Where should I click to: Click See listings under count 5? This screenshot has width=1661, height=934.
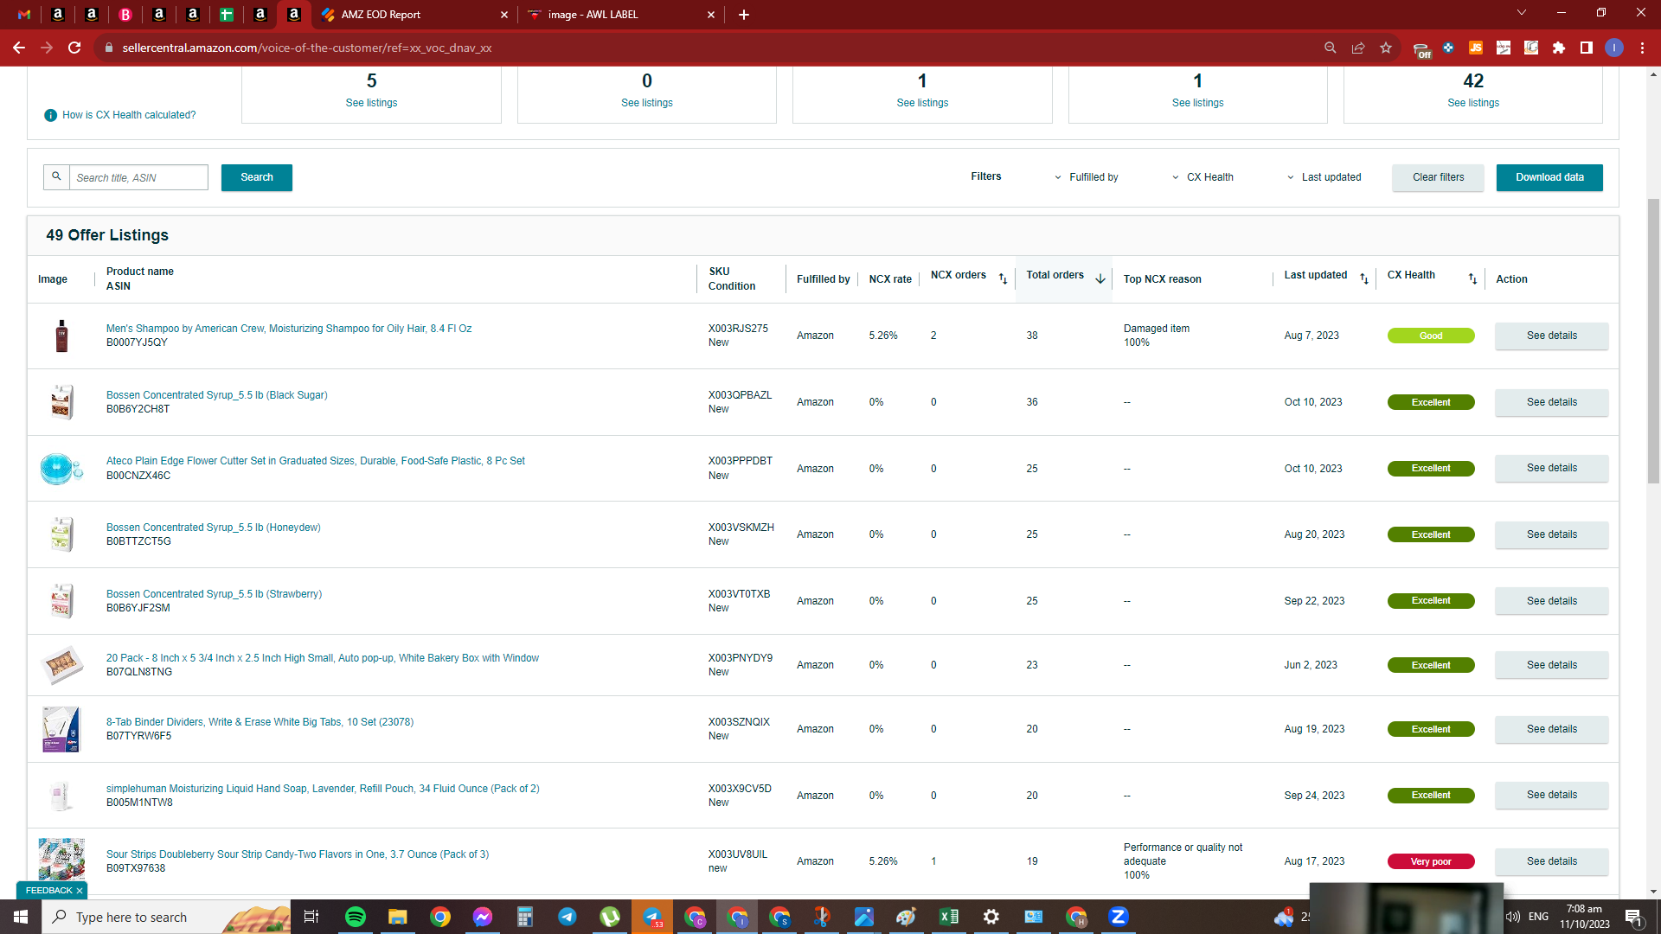click(371, 103)
